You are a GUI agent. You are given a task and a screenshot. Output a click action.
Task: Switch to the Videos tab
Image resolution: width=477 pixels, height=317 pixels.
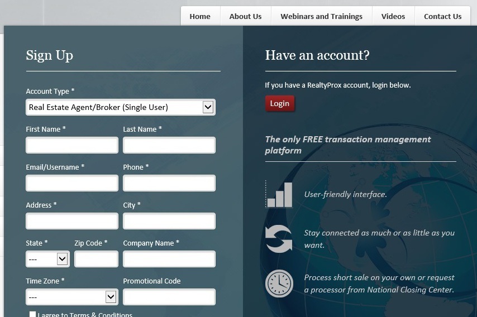(393, 16)
